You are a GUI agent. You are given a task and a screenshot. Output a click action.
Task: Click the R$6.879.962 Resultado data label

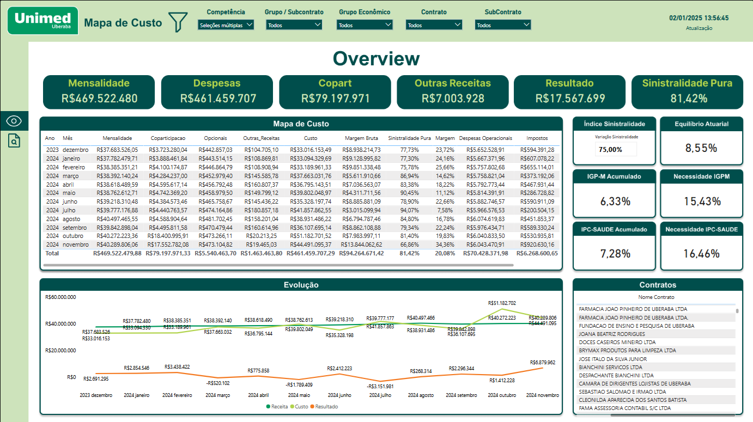click(543, 362)
